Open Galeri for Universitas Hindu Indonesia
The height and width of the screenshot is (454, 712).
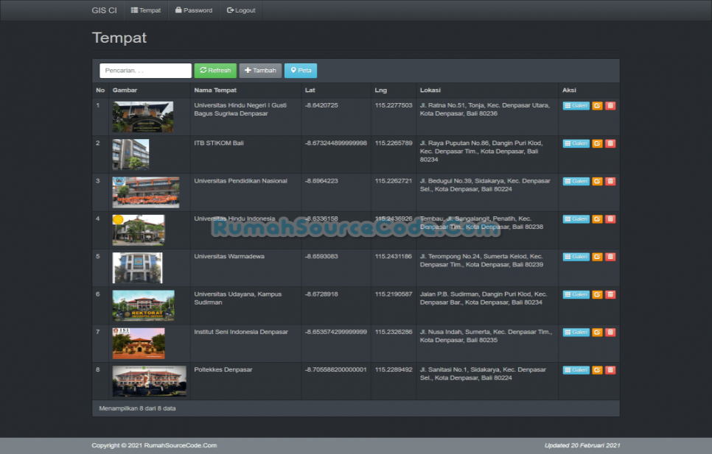(x=576, y=219)
